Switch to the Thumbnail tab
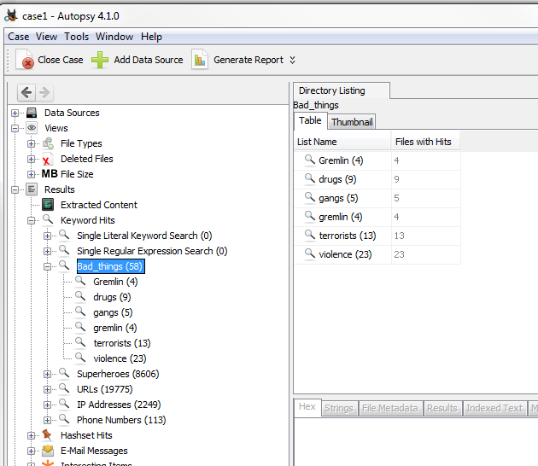This screenshot has width=538, height=466. (352, 122)
